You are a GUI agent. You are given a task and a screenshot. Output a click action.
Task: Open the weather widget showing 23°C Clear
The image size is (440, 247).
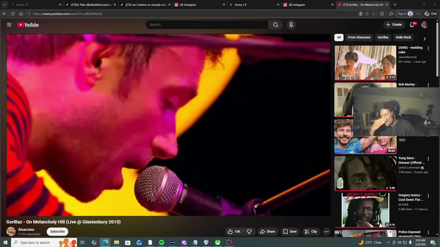click(370, 243)
